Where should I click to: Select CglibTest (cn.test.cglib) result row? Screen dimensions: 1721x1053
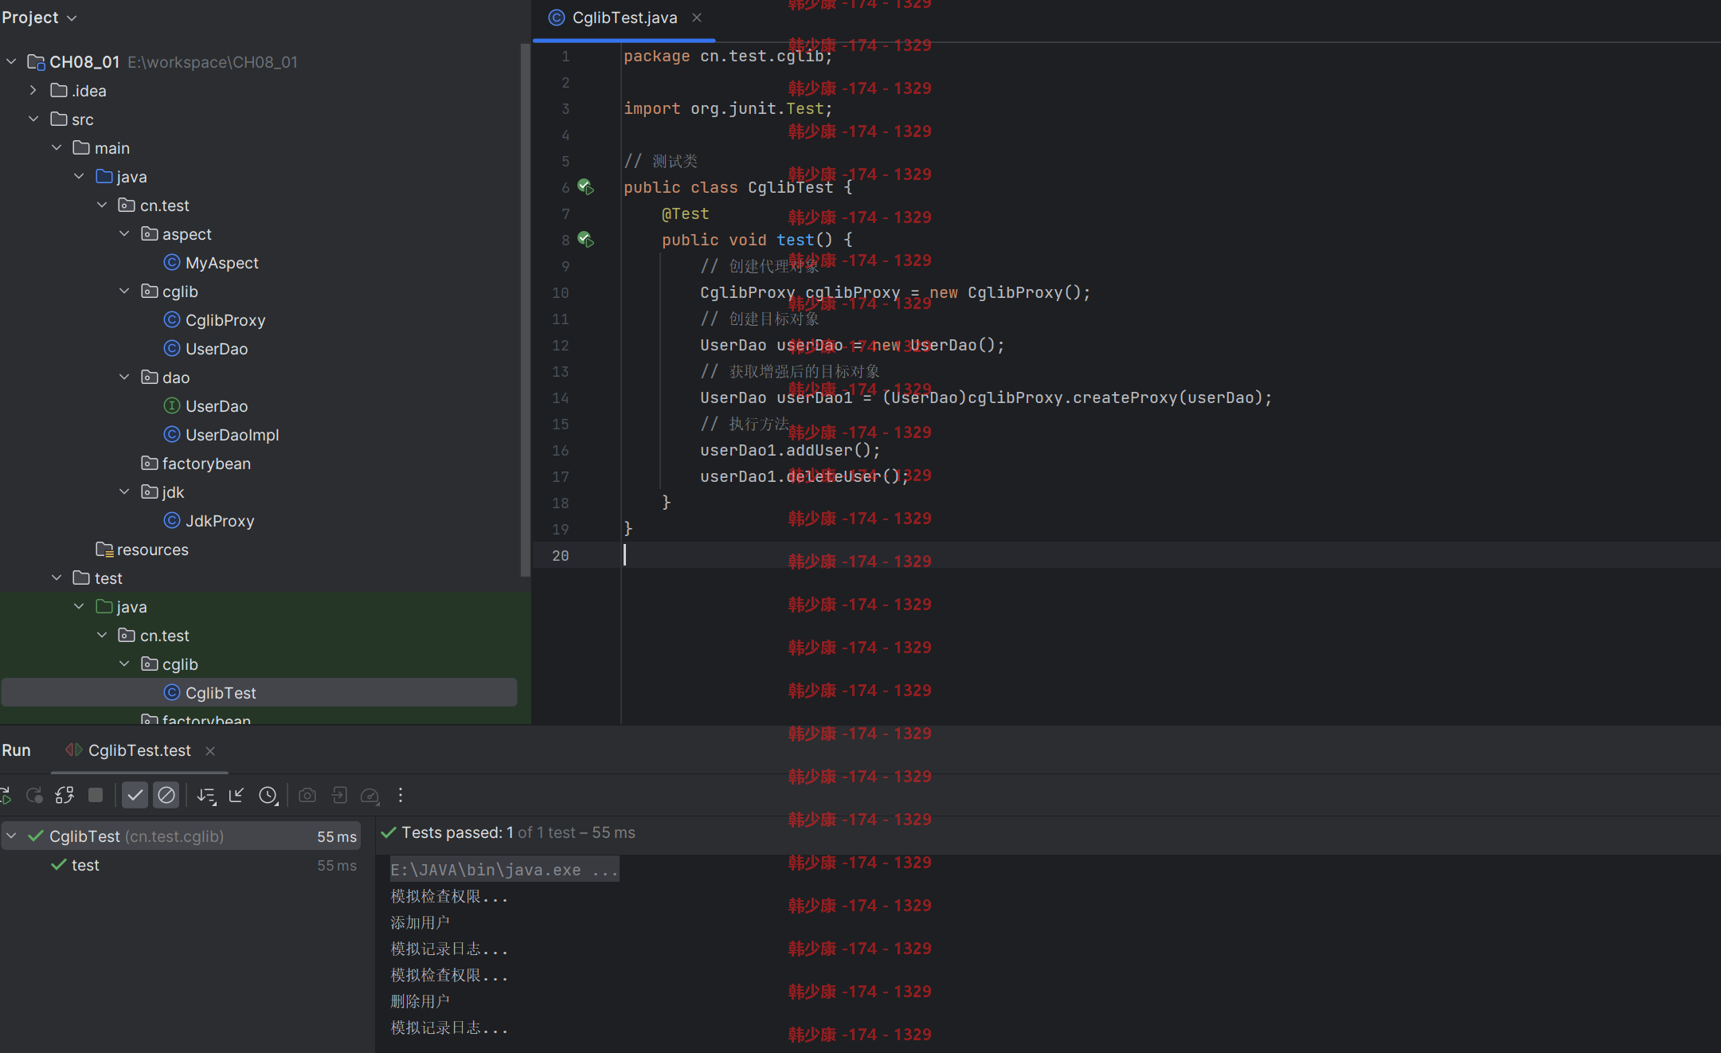[x=181, y=836]
